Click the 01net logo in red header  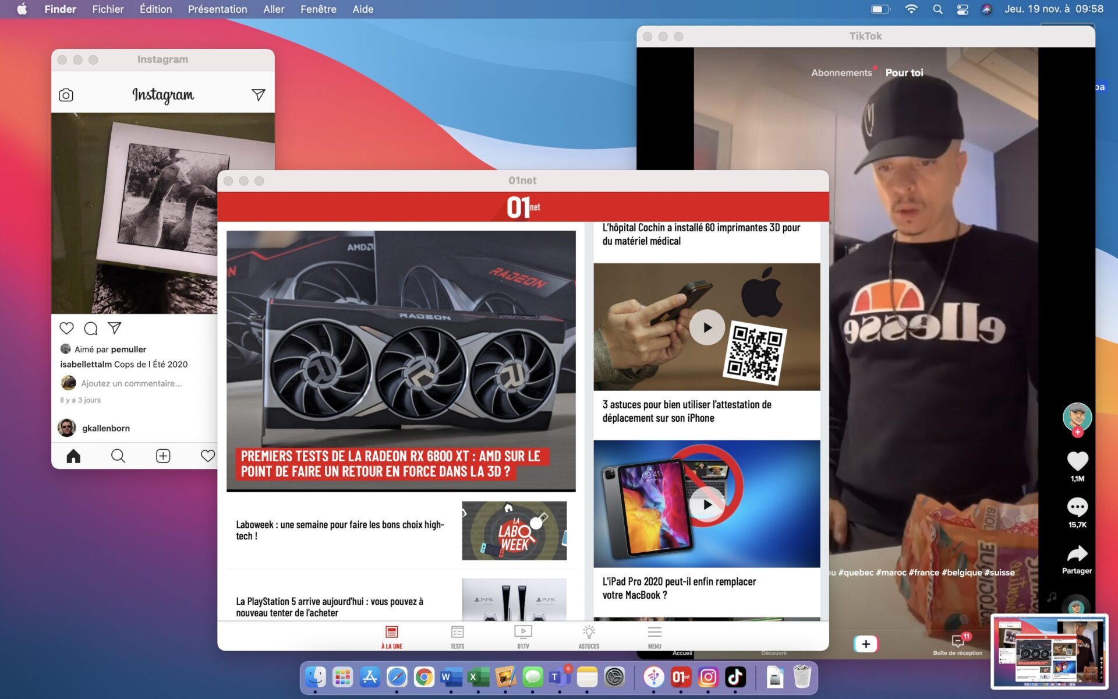[523, 207]
